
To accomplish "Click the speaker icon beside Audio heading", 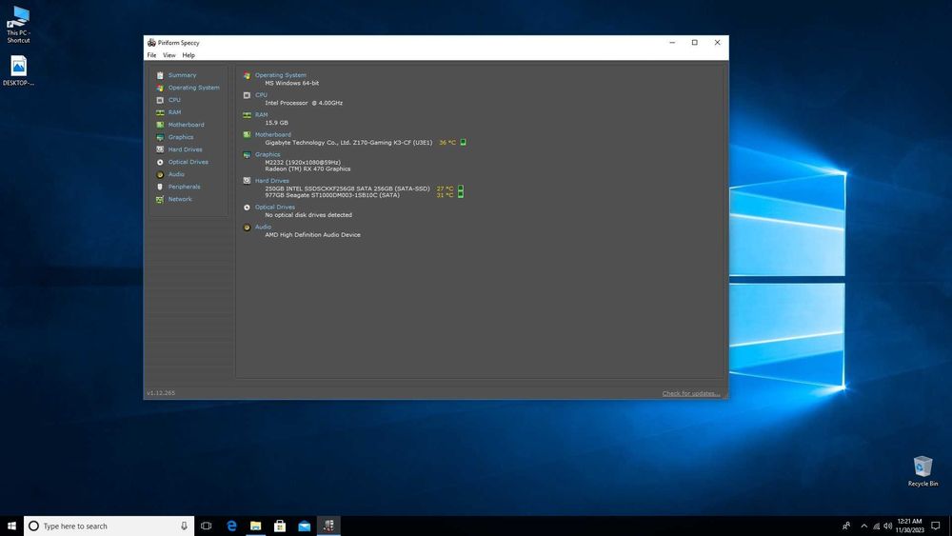I will click(x=248, y=227).
